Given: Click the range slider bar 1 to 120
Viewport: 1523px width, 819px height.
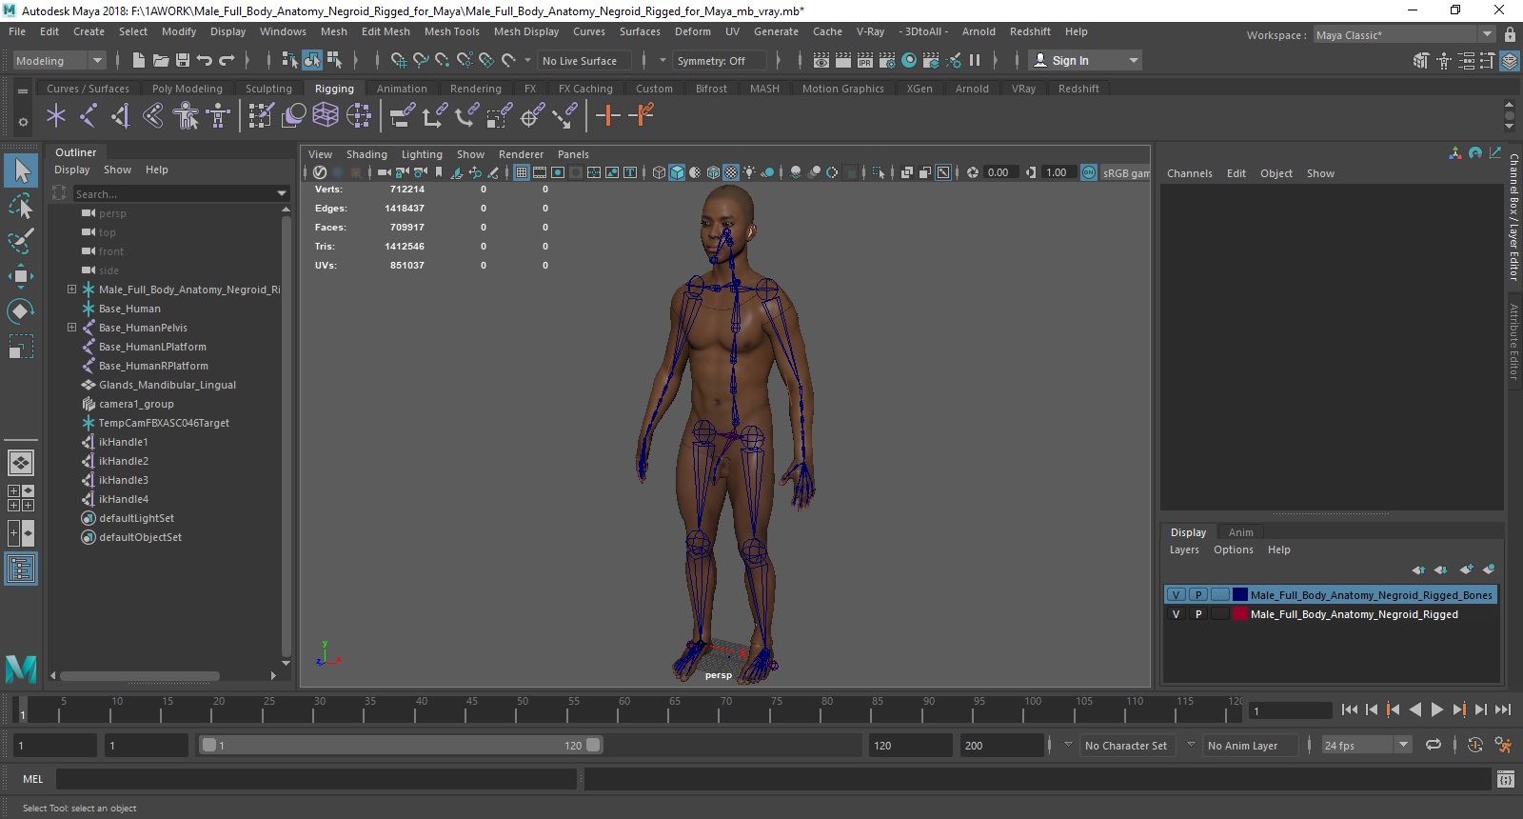Looking at the screenshot, I should 401,745.
